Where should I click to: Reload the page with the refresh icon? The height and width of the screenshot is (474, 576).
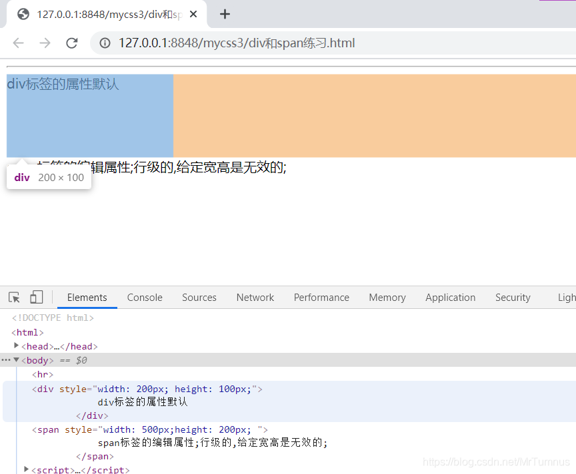tap(71, 43)
